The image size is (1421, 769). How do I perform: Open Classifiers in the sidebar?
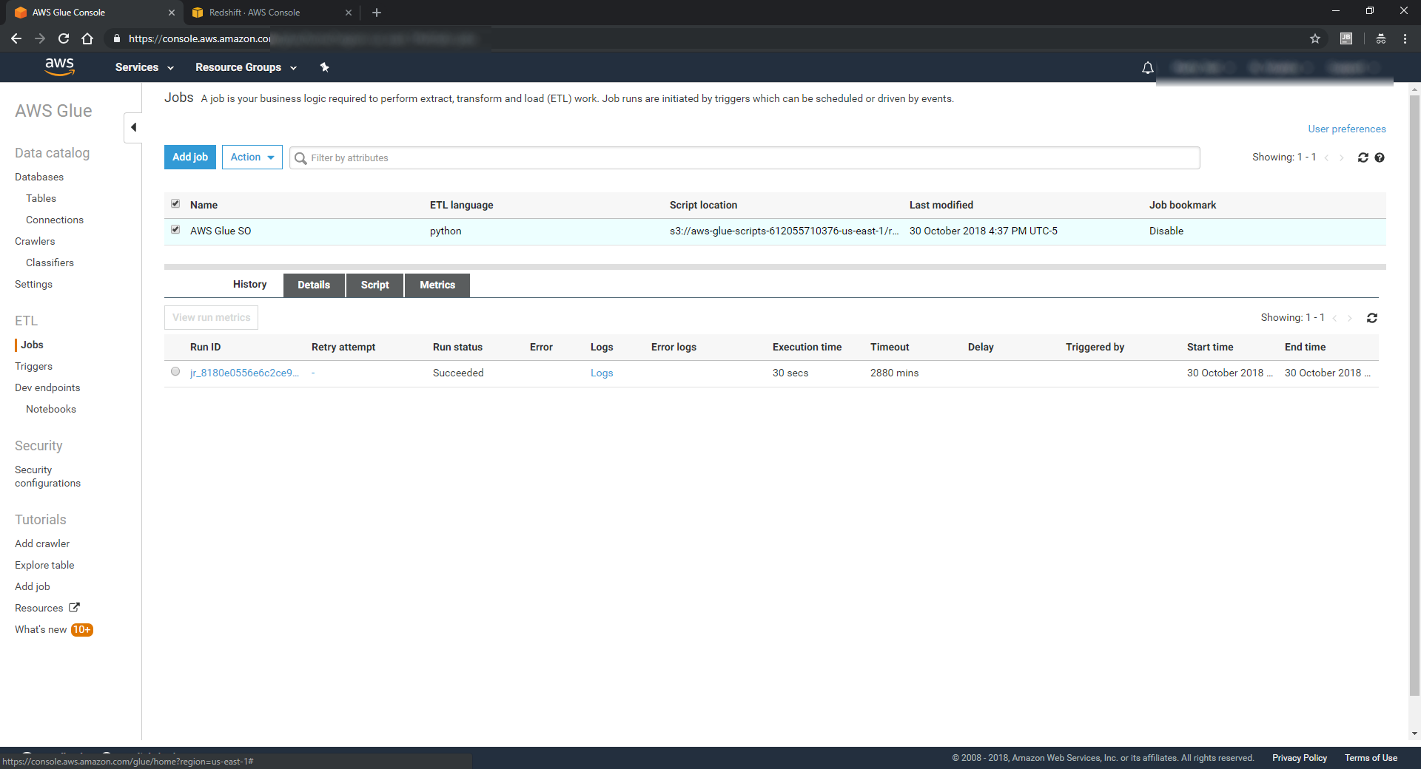coord(50,263)
